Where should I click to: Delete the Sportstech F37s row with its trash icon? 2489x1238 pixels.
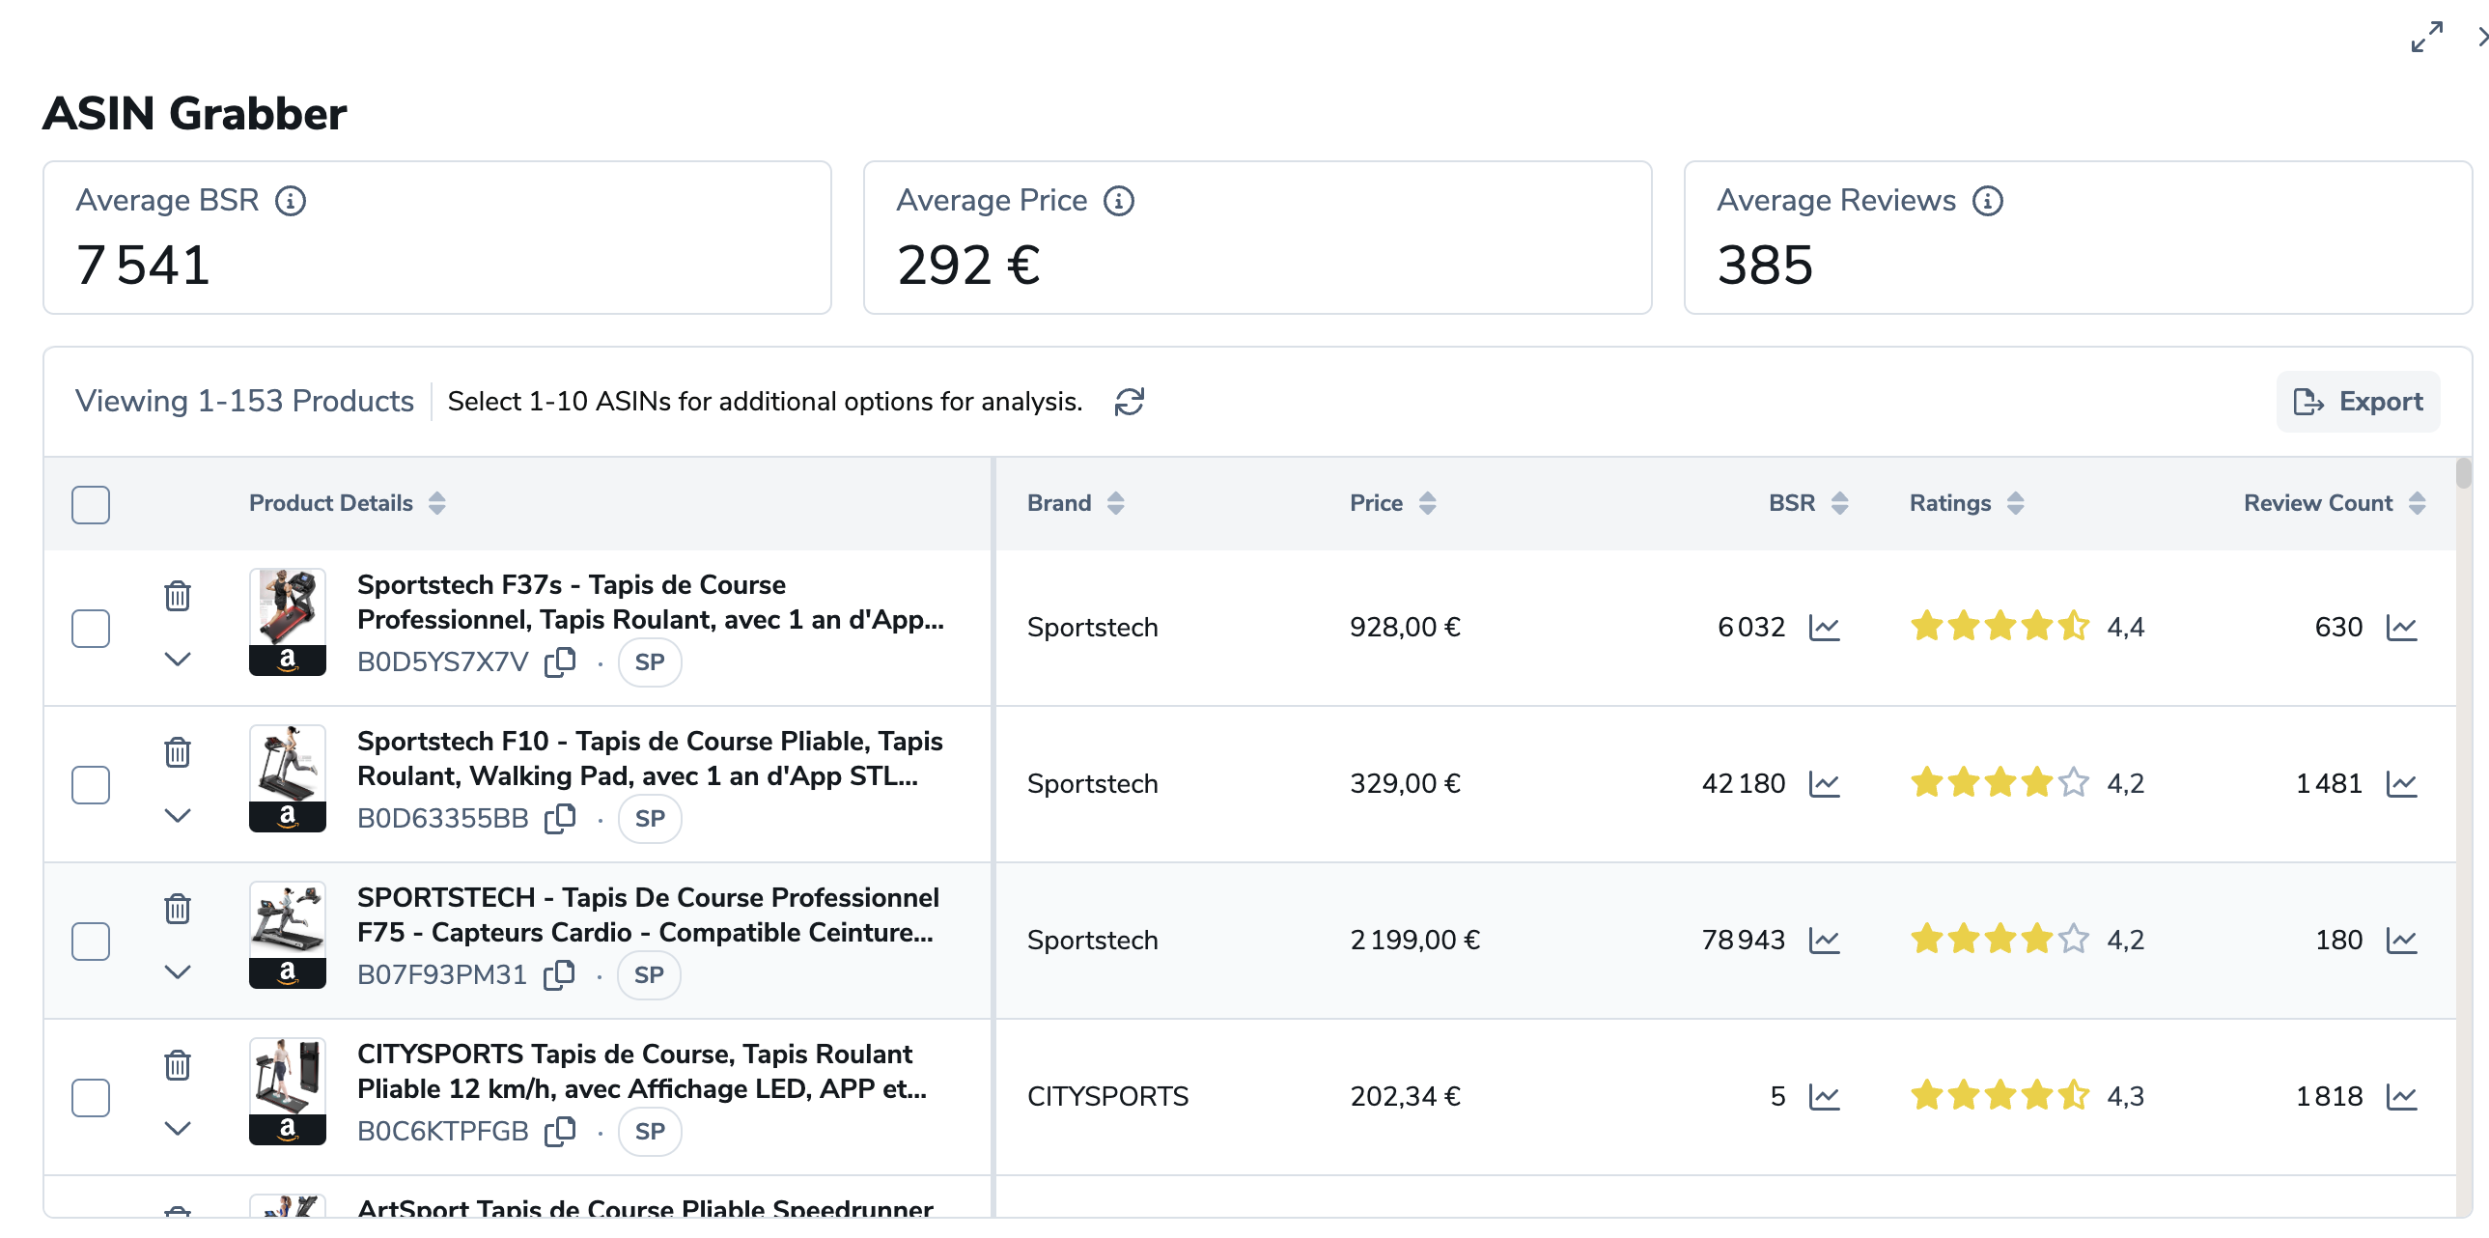click(177, 595)
